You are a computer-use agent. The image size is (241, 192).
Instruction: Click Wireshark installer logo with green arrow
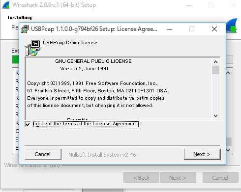(232, 26)
